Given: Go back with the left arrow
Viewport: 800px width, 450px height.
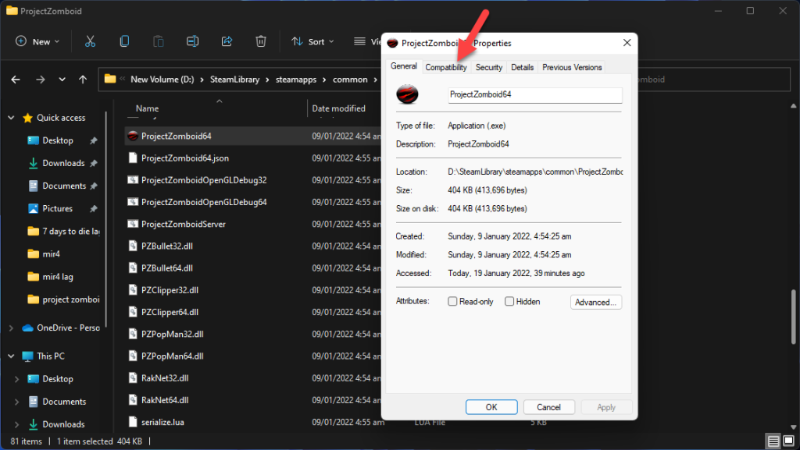Looking at the screenshot, I should (16, 80).
